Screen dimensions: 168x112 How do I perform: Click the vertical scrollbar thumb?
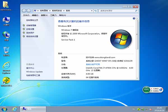point(137,34)
